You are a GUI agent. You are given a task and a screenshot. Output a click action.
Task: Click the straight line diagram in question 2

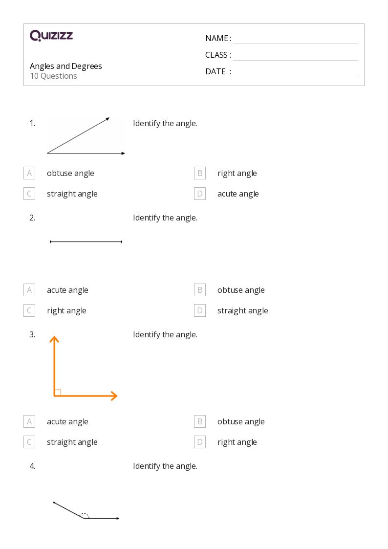point(86,242)
